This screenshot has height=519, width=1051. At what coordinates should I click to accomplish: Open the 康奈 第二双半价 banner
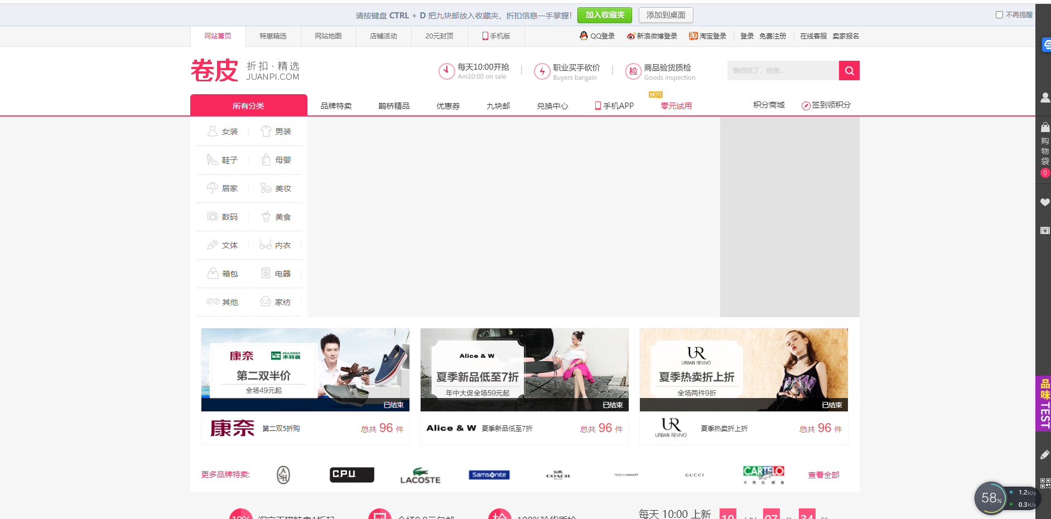(305, 370)
